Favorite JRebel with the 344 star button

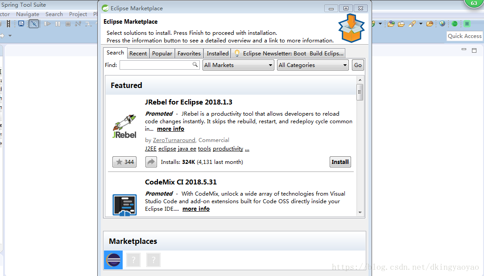(124, 162)
